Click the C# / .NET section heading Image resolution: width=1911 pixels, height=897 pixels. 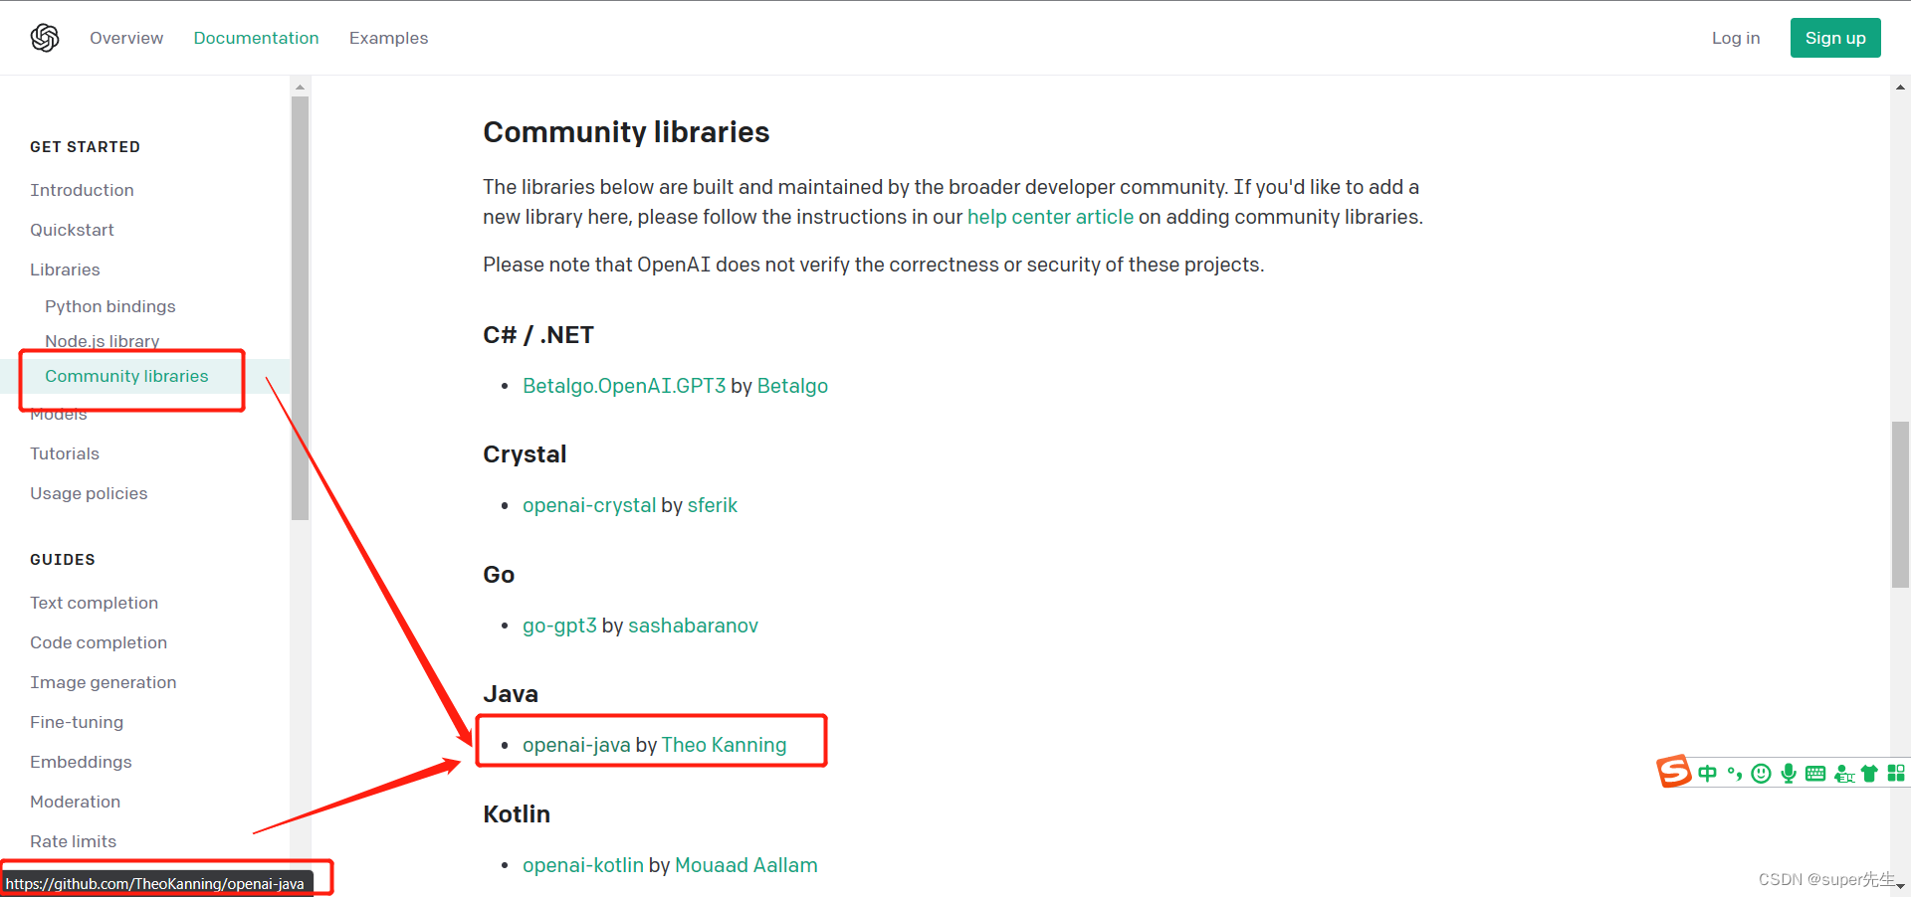coord(538,335)
